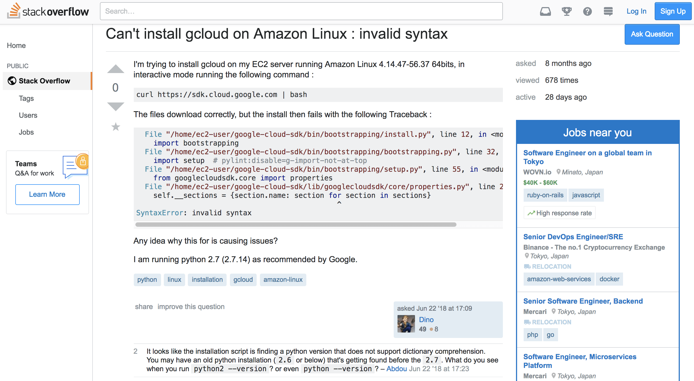Open the inbox icon in header
Viewport: 694px width, 381px height.
(545, 11)
